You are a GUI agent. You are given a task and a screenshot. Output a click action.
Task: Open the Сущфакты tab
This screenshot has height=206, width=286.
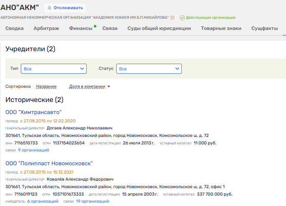coord(264,28)
